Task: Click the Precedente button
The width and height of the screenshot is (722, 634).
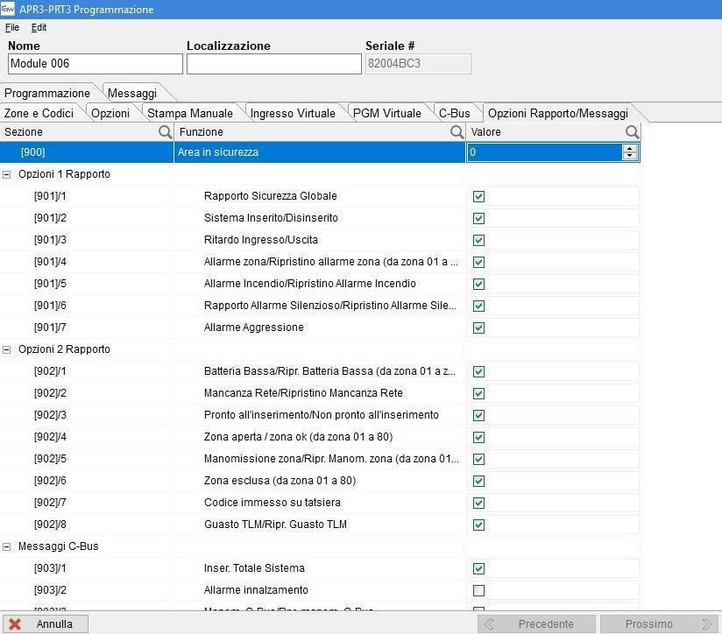Action: [x=536, y=623]
